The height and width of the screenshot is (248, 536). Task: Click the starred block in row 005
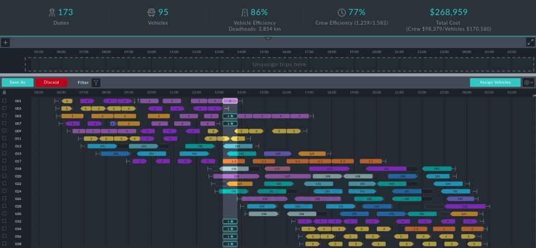(x=229, y=116)
